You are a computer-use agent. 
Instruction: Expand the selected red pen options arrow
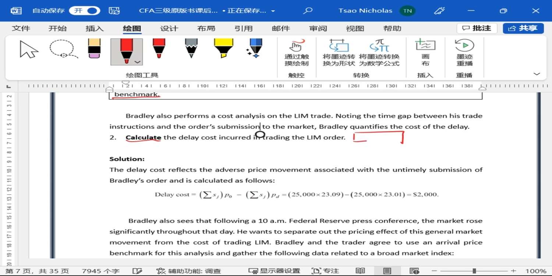(137, 62)
